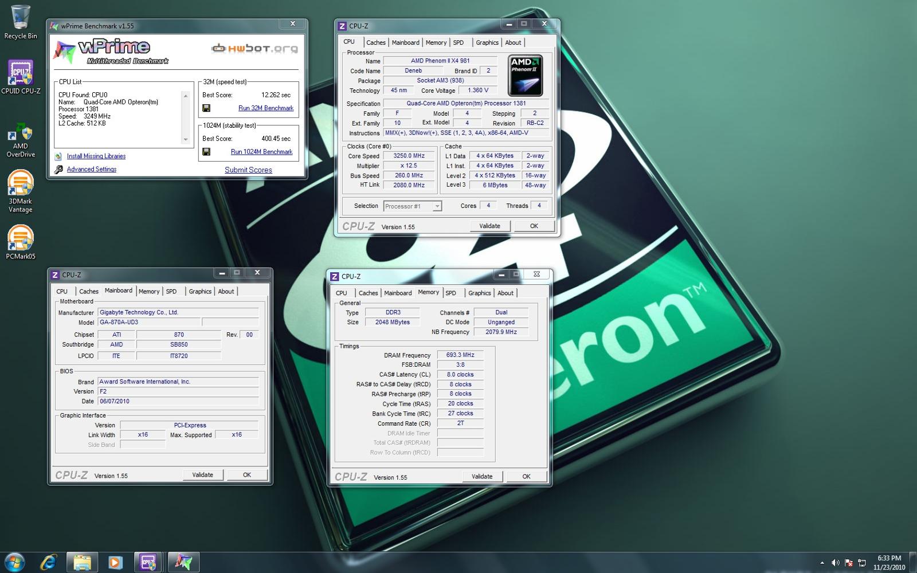Click Core Speed value 3250.0 MHz
This screenshot has width=917, height=573.
pos(409,156)
